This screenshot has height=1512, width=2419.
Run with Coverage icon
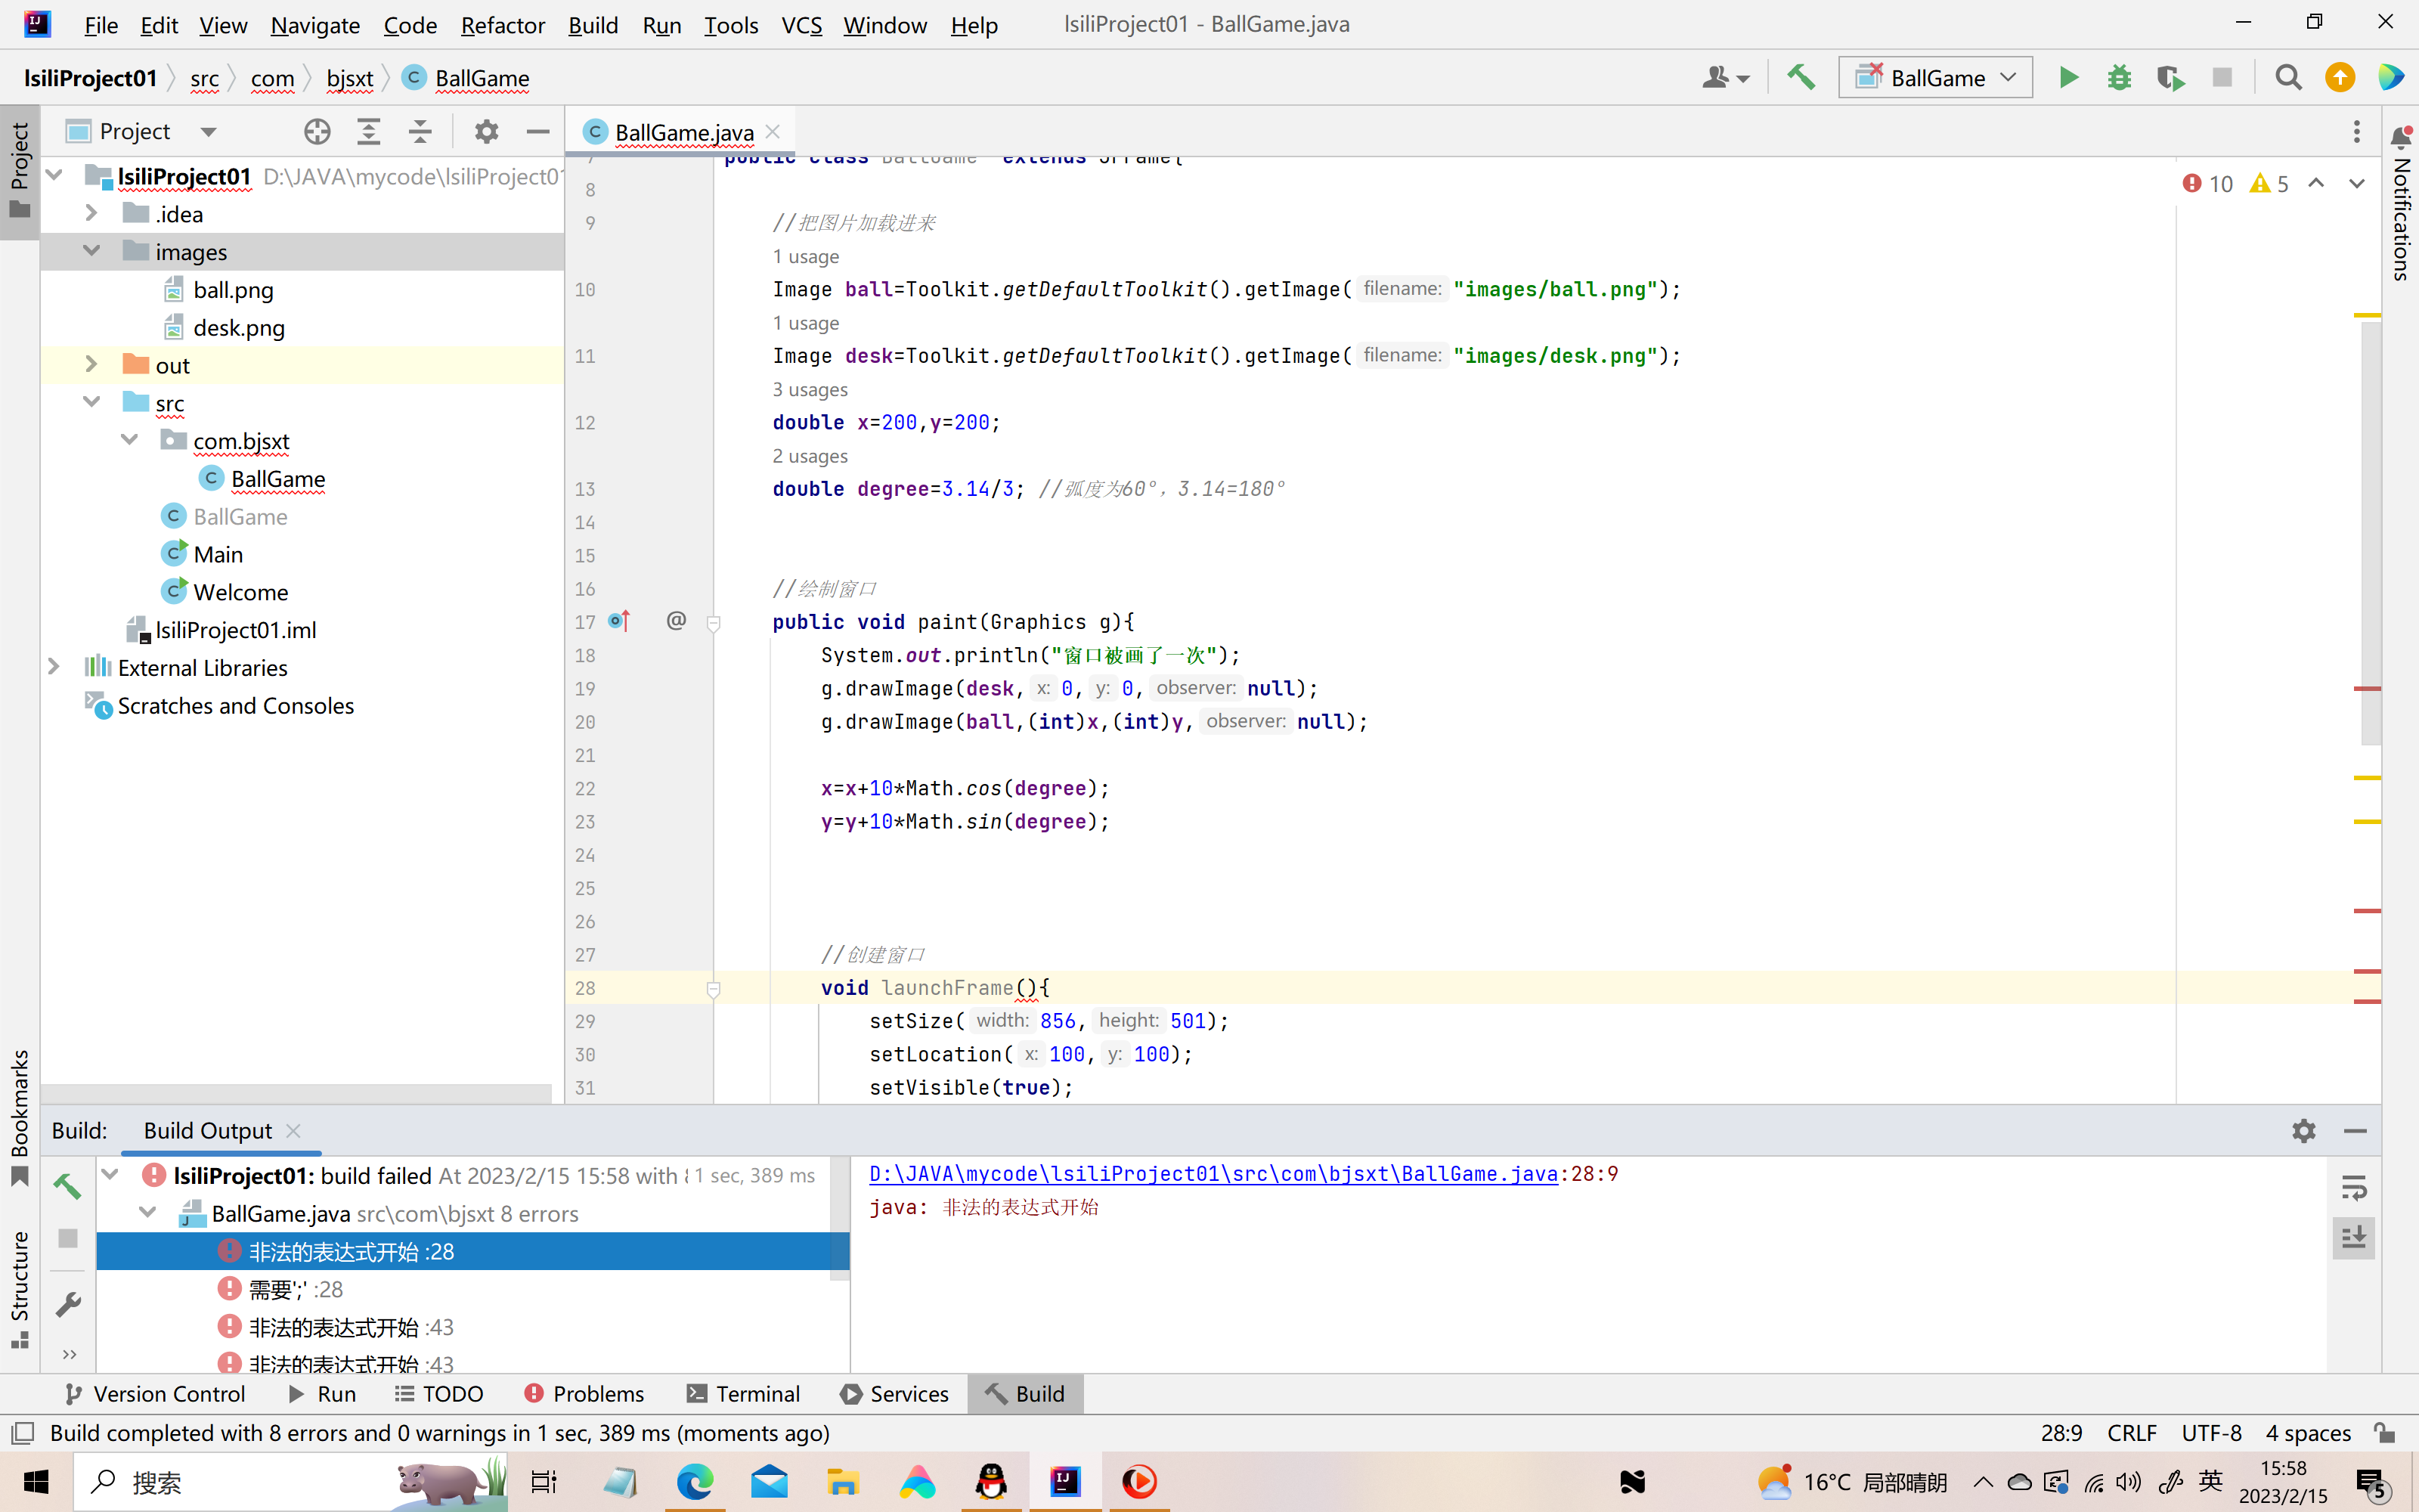[2170, 78]
